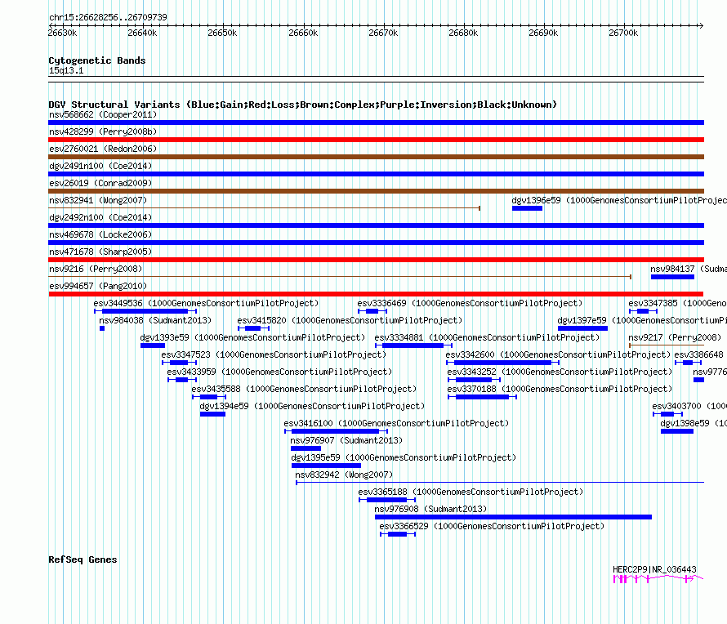Image resolution: width=727 pixels, height=624 pixels.
Task: Click the small nsv984038 (Sudmant2013) feature
Action: click(x=102, y=328)
